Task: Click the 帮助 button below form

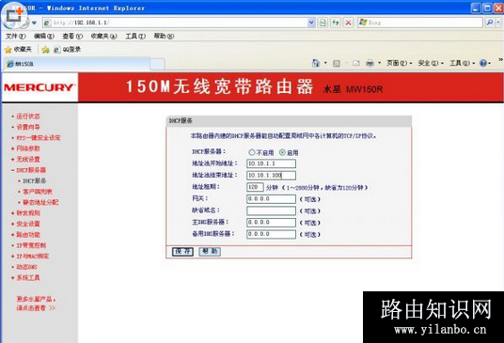Action: pos(210,252)
